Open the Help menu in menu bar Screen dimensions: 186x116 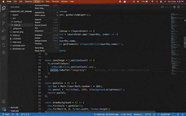(72, 2)
